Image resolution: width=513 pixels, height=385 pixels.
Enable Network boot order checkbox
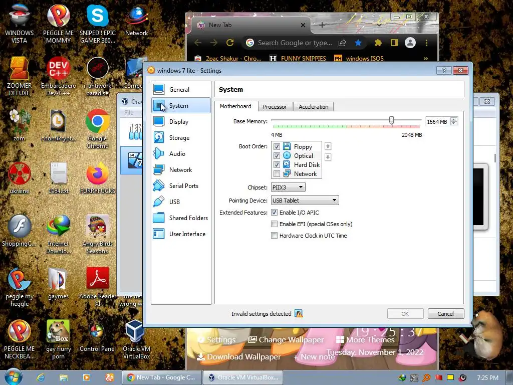277,173
